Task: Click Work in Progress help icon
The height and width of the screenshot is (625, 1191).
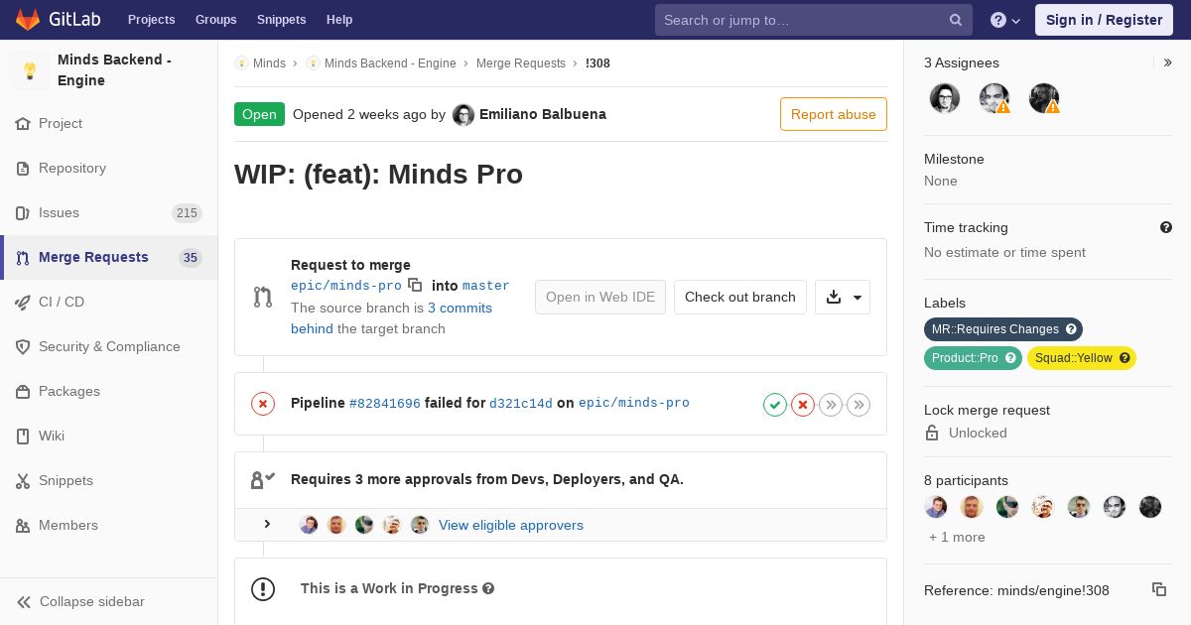Action: (x=488, y=588)
